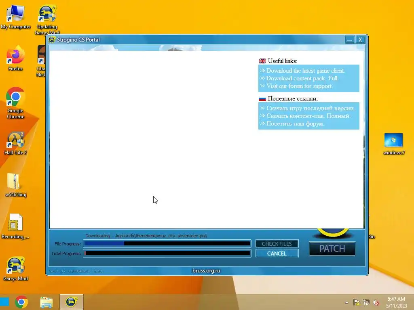Screen dimensions: 414x310
Task: Open the Recording file on the desktop
Action: pyautogui.click(x=15, y=227)
